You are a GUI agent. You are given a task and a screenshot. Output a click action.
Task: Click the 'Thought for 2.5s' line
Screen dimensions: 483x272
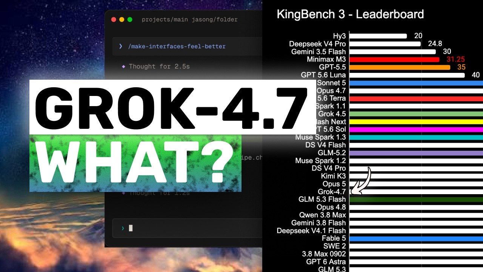[159, 66]
